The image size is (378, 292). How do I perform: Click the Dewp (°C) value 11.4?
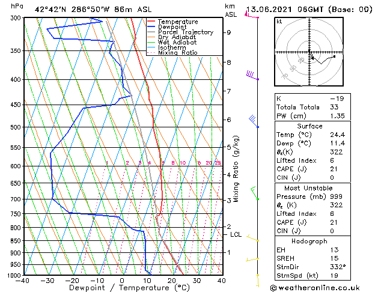click(x=338, y=144)
